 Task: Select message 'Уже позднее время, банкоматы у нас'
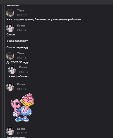pos(44,20)
